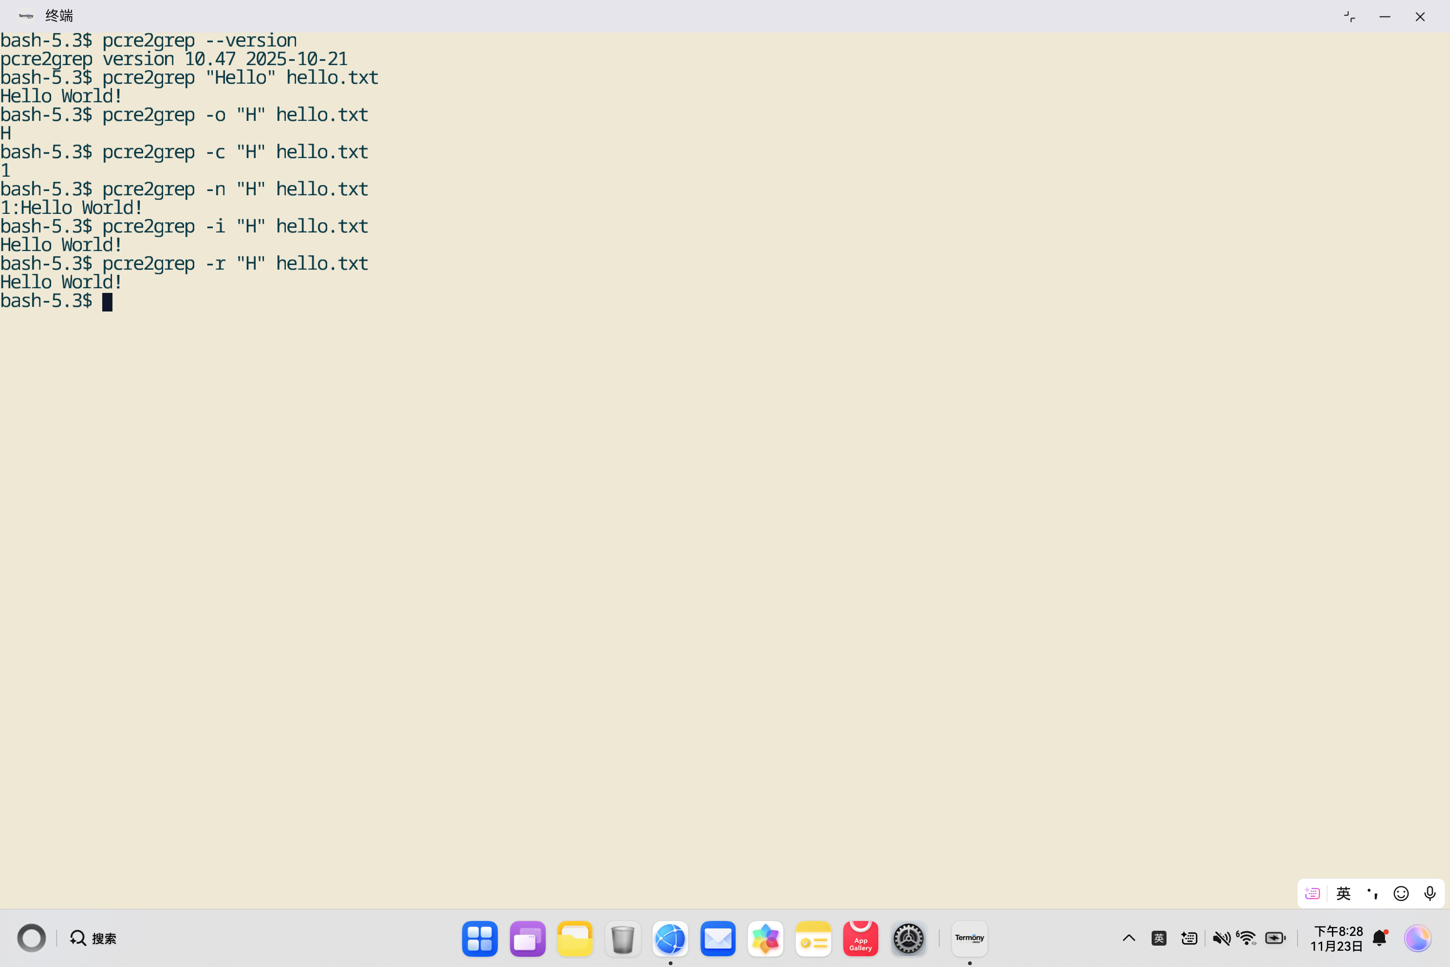This screenshot has width=1450, height=967.
Task: Click the 搜索 search button
Action: pyautogui.click(x=93, y=938)
